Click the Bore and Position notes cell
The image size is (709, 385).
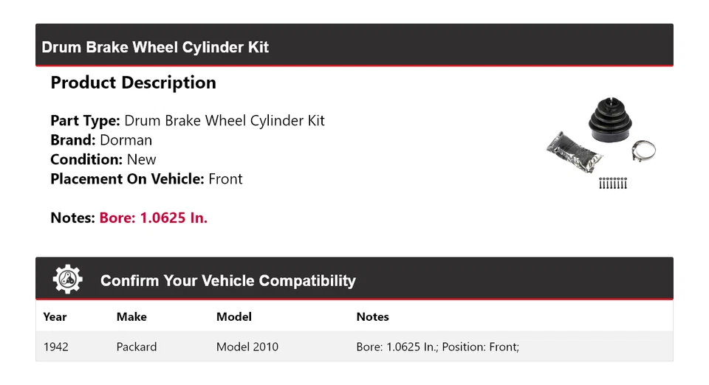point(438,347)
